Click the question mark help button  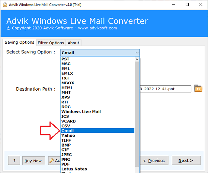[x=14, y=161]
